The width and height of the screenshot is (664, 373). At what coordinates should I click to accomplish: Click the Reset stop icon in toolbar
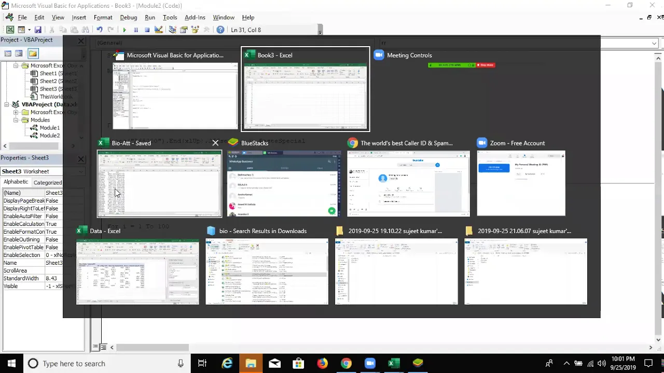pos(147,30)
